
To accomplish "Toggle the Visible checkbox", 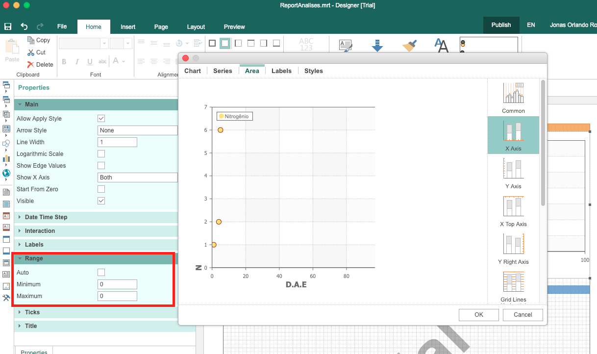I will (101, 201).
